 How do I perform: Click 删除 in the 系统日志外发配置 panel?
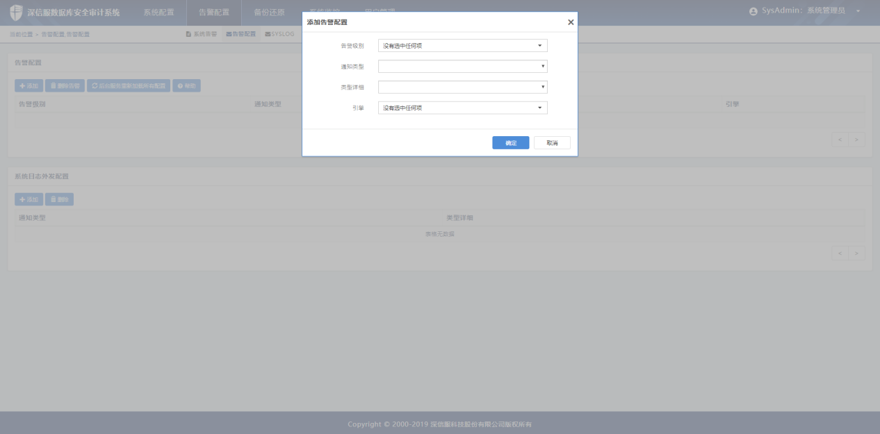coord(59,199)
